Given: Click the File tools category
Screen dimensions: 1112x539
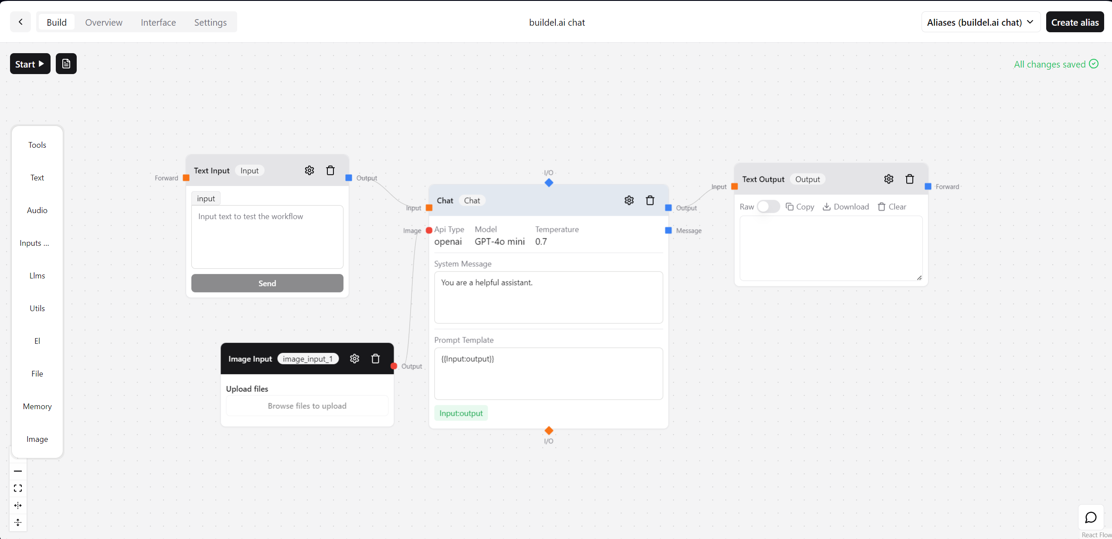Looking at the screenshot, I should click(x=36, y=373).
